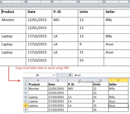Select Excel cell C6 'LA'
The height and width of the screenshot is (114, 130).
(x=80, y=106)
